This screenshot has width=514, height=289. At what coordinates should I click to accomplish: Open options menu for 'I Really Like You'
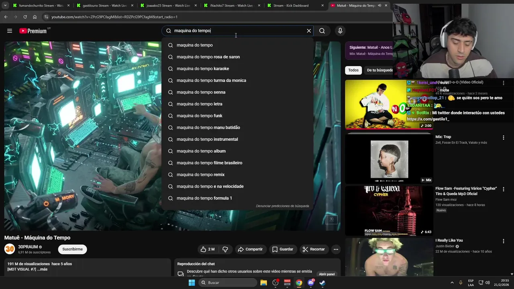(503, 241)
